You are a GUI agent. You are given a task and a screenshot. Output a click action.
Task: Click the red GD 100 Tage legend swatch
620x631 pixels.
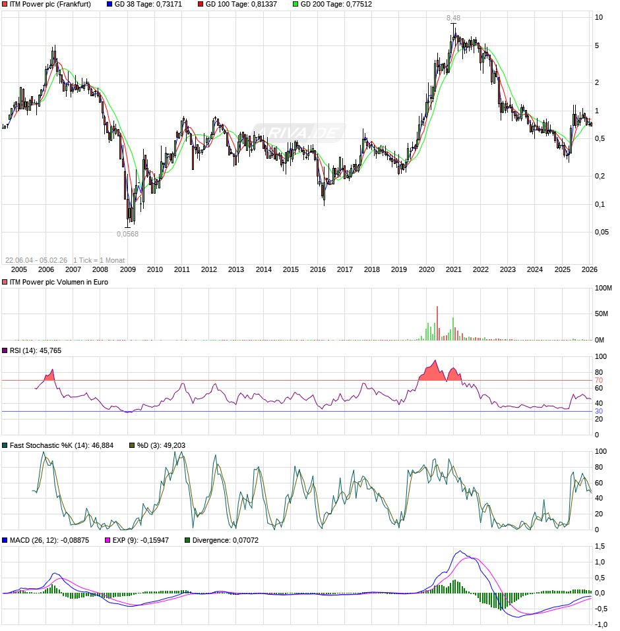point(201,5)
